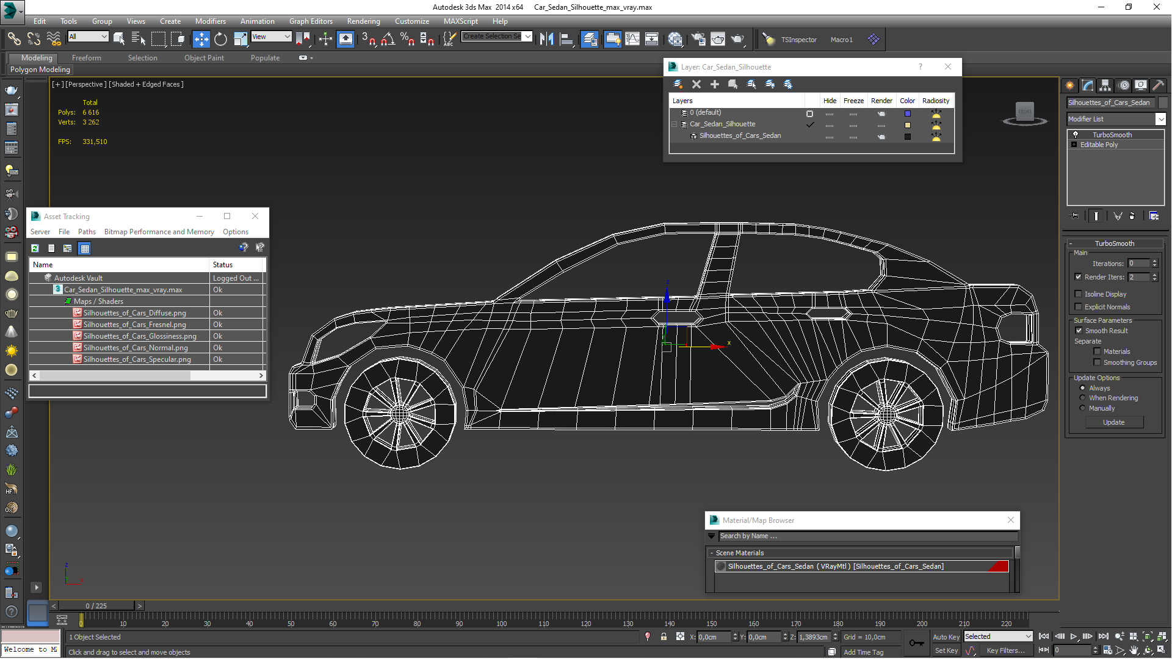Collapse the TurboSmooth rollout

pos(1071,243)
